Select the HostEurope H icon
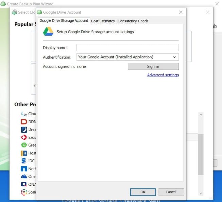Screen dimensions: 222x202 coord(24,153)
